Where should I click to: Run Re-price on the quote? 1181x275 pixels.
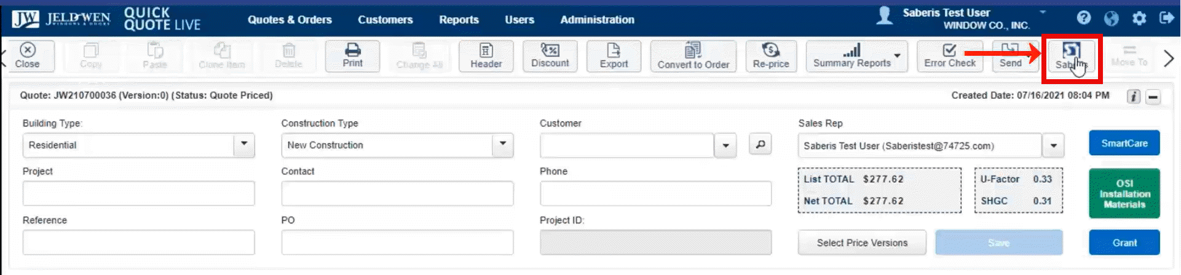pos(770,56)
